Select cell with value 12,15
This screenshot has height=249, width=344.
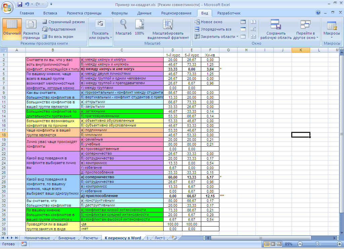[x=210, y=196]
